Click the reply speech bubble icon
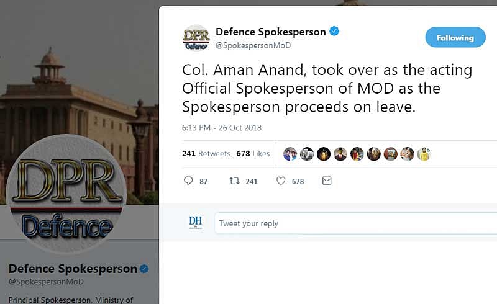This screenshot has width=497, height=304. tap(189, 181)
